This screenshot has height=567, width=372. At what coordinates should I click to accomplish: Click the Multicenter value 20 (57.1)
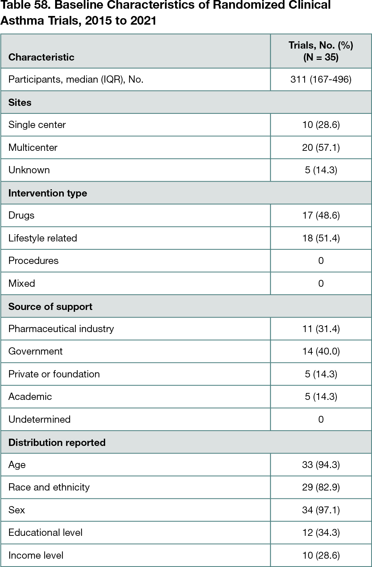tap(321, 148)
